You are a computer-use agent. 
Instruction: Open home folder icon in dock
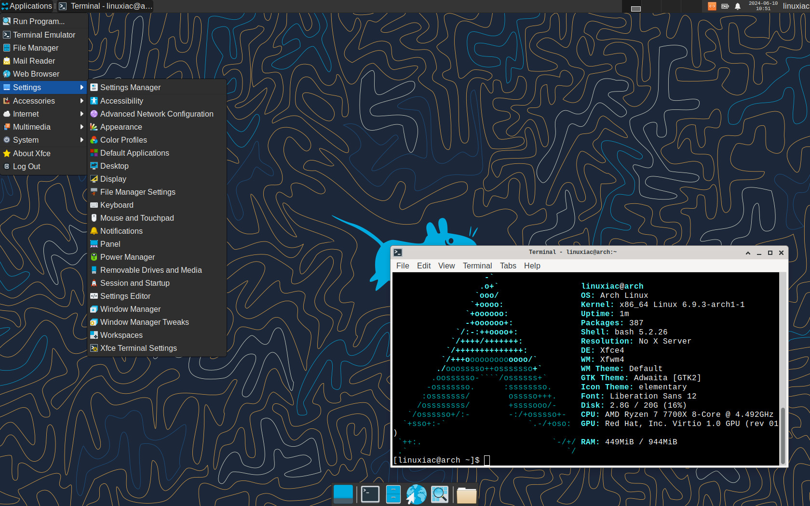pyautogui.click(x=467, y=495)
